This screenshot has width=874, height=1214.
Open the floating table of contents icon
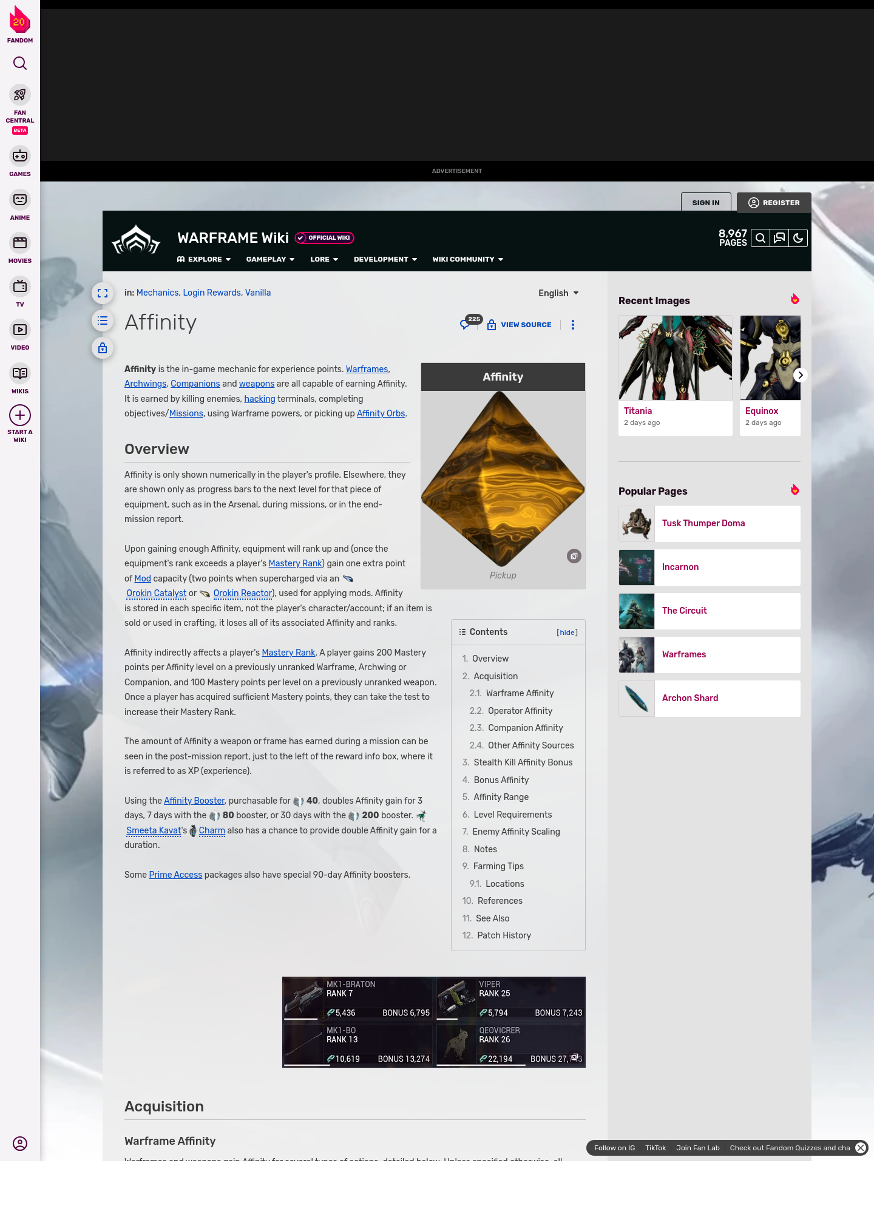click(x=103, y=320)
